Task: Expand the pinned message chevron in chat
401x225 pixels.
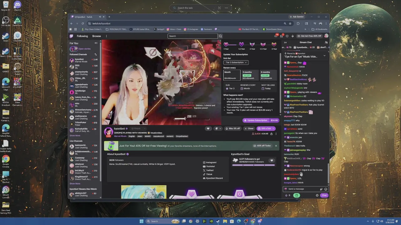Action: click(x=324, y=56)
